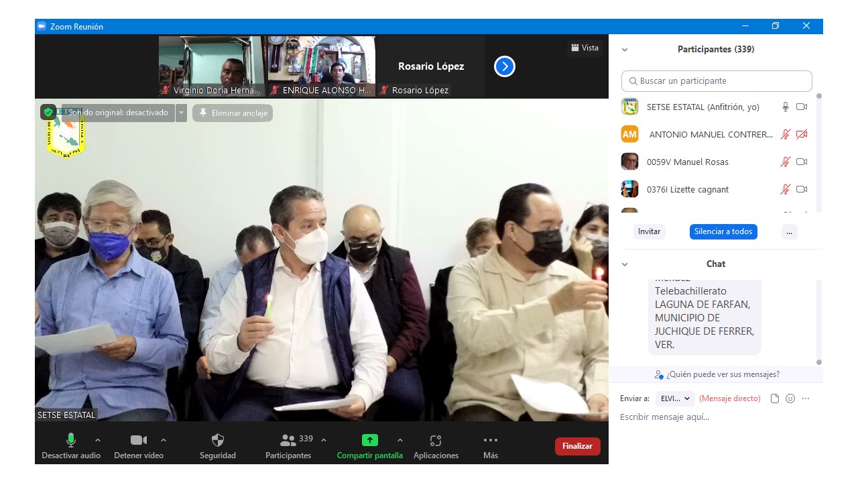Viewport: 858px width, 483px height.
Task: Unmute 0059V Manuel Rosas microphone
Action: click(785, 162)
